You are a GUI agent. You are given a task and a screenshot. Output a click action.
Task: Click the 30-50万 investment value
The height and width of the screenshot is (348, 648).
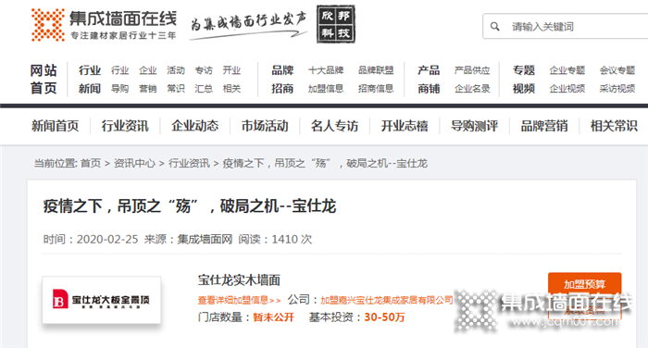[384, 317]
